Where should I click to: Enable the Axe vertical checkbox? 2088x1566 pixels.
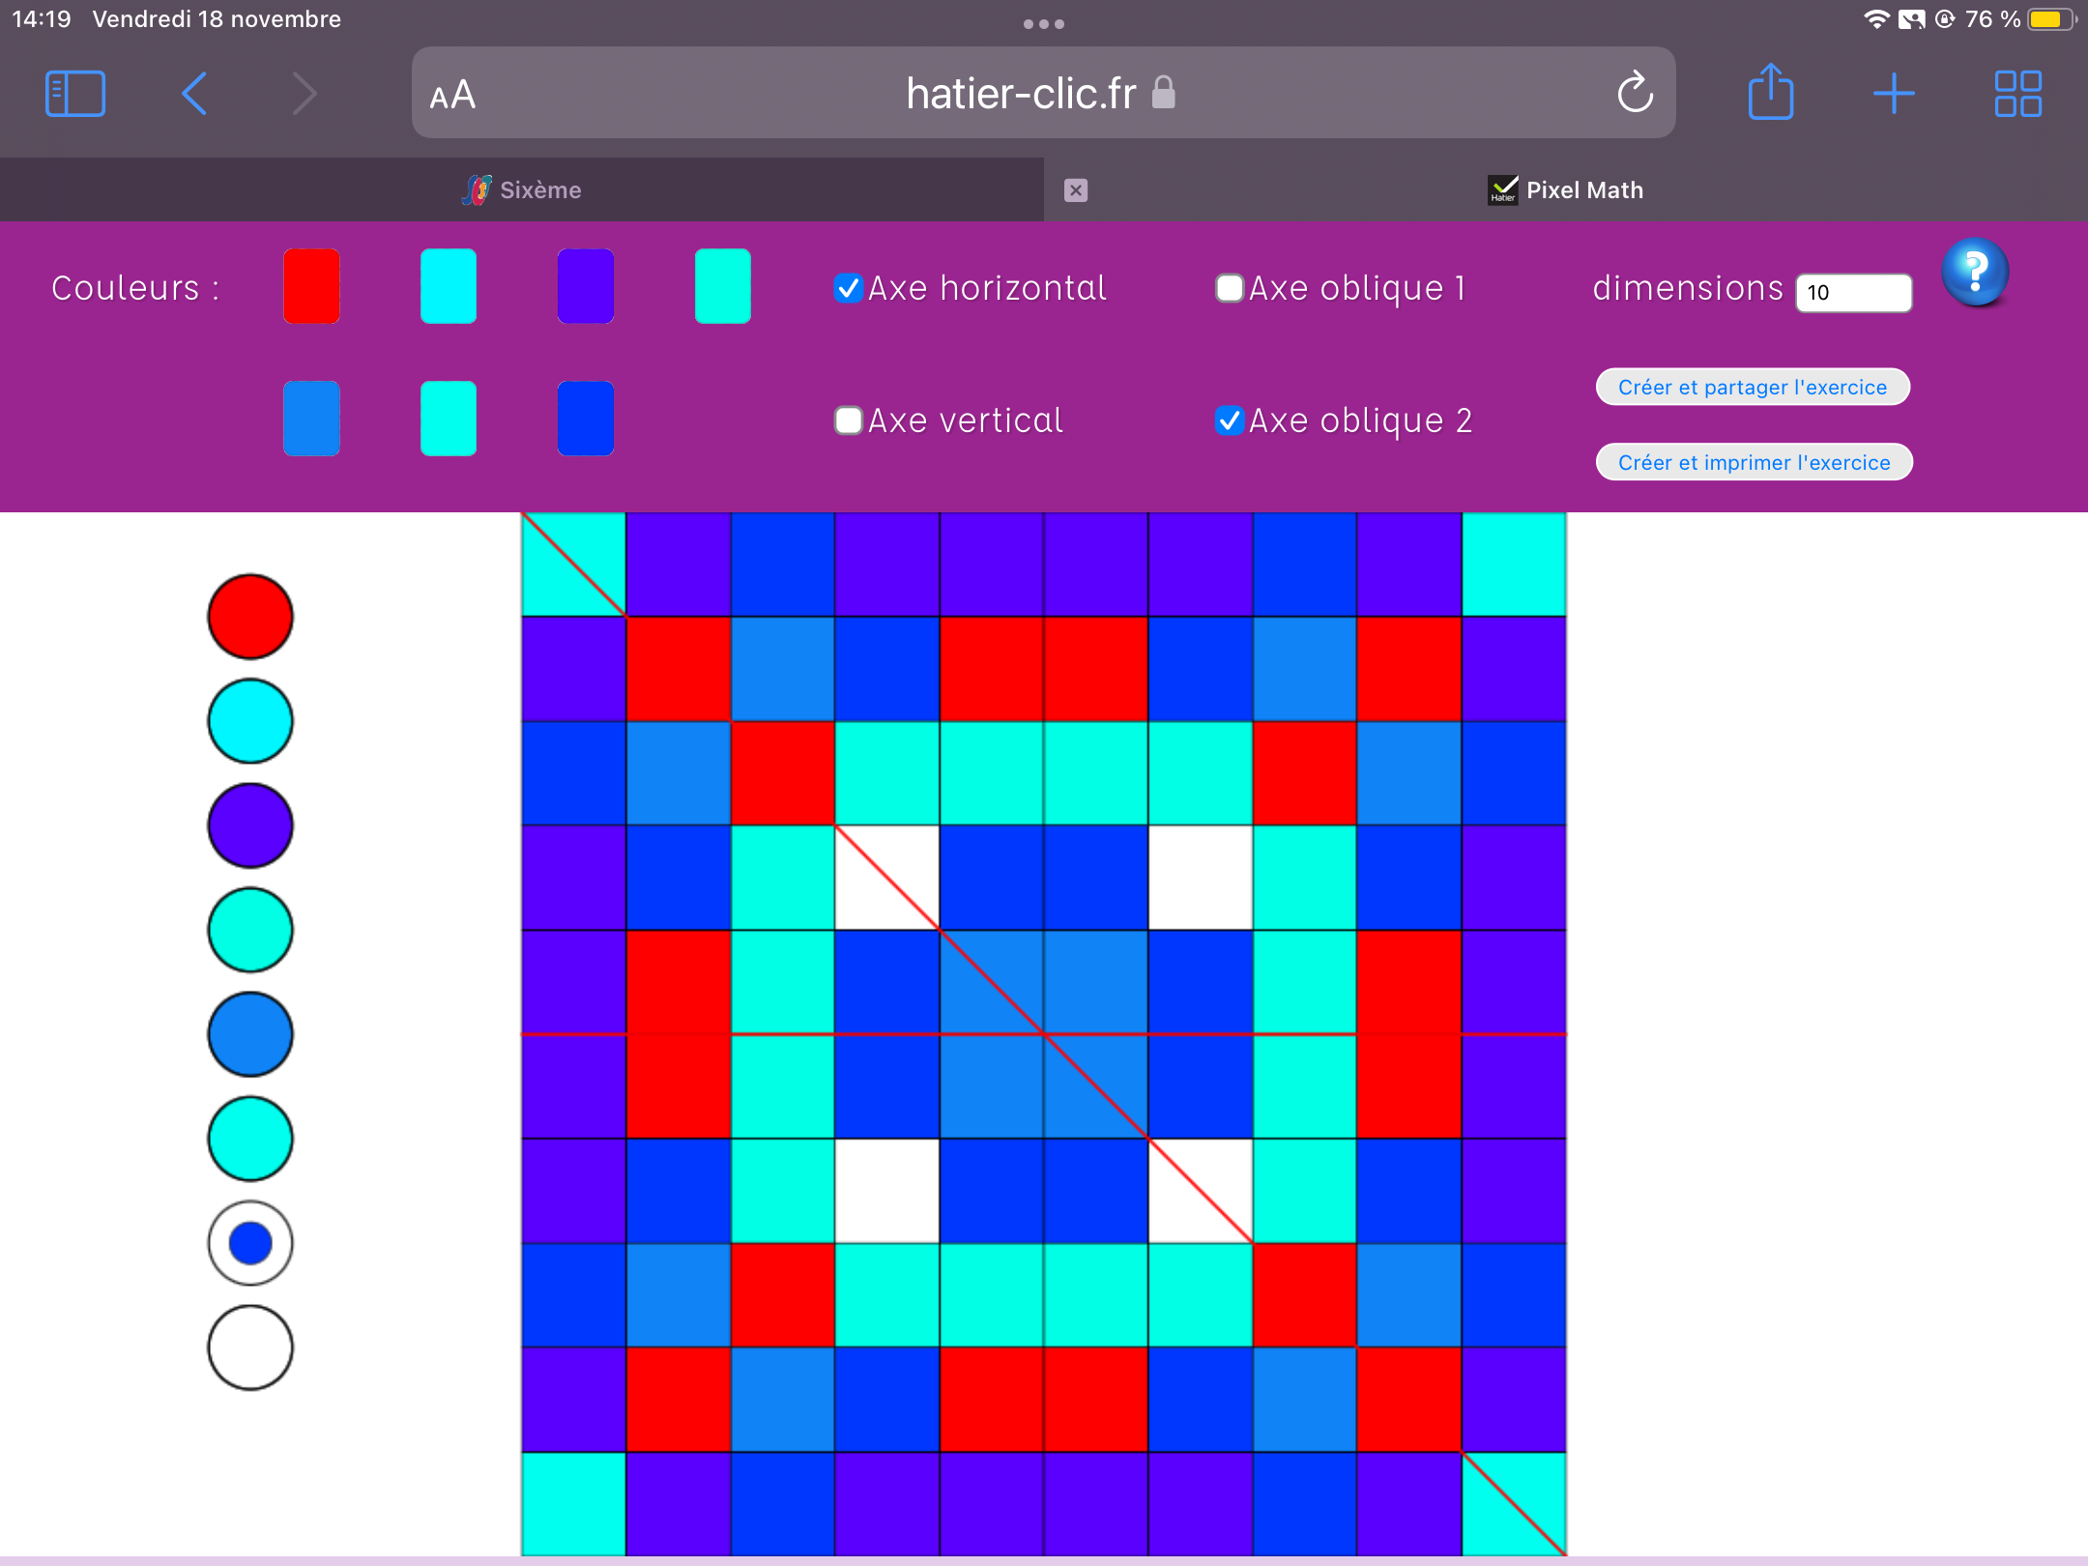point(848,420)
